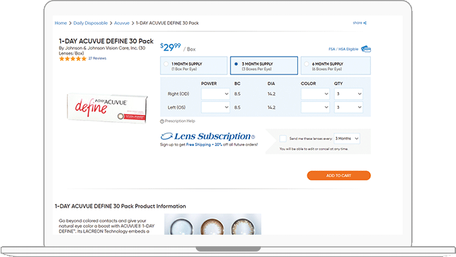Open Daily Disposable breadcrumb
456x257 pixels.
[91, 23]
